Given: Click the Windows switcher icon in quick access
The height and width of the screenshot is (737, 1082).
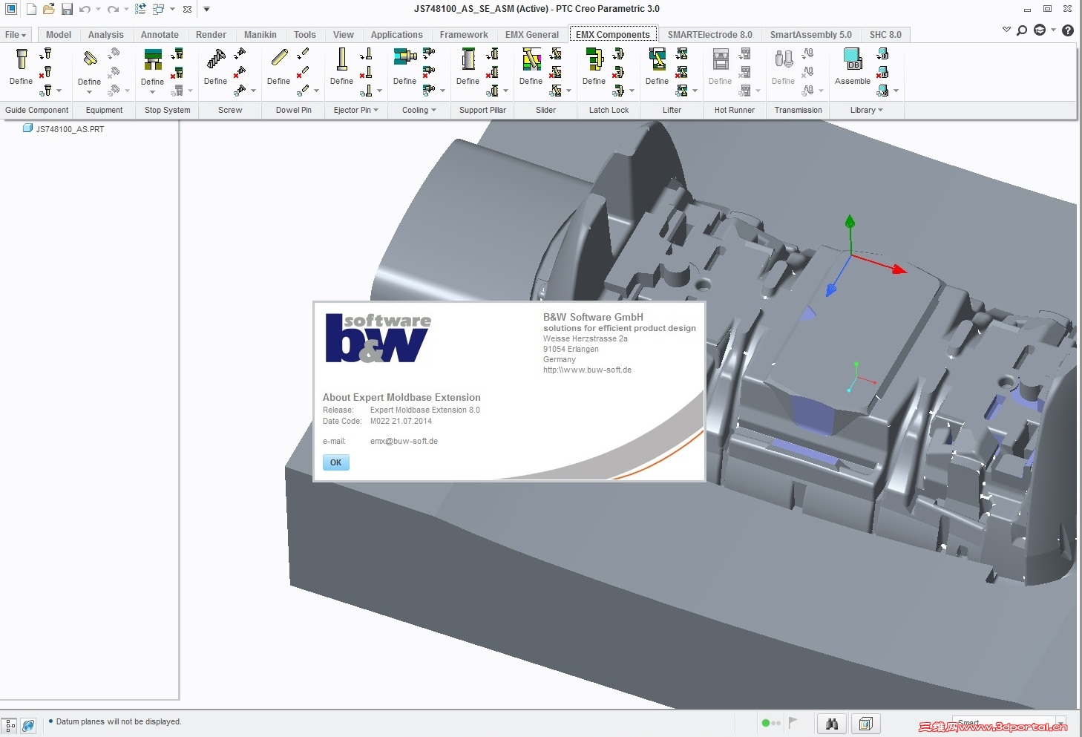Looking at the screenshot, I should [158, 9].
